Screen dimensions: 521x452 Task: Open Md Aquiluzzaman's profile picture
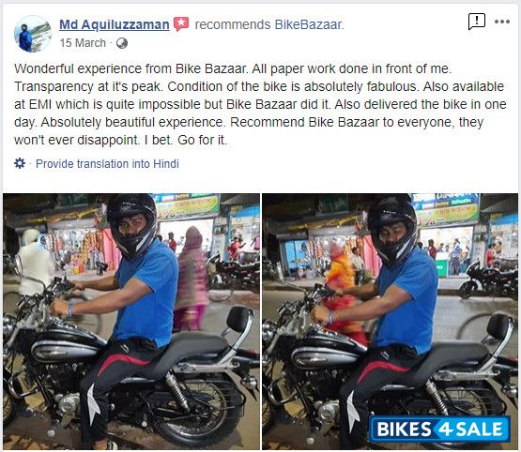tap(33, 34)
